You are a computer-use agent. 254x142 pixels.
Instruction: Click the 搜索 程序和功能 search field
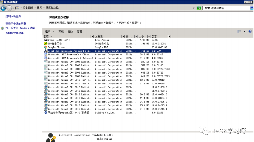pos(226,8)
